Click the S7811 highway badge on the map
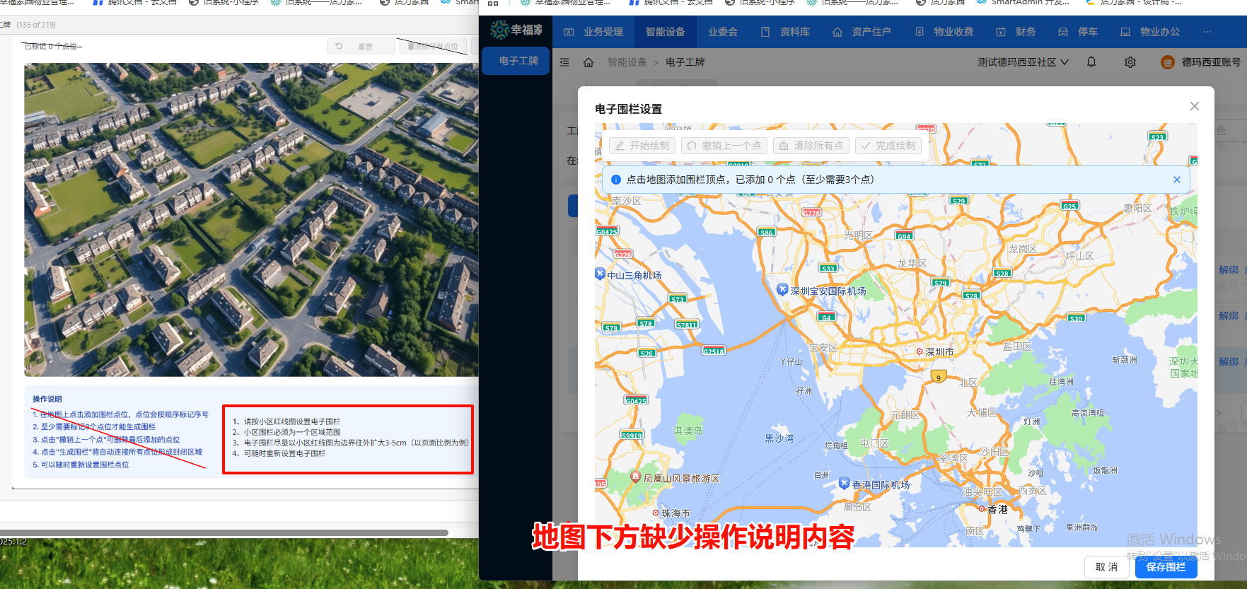 pos(687,325)
